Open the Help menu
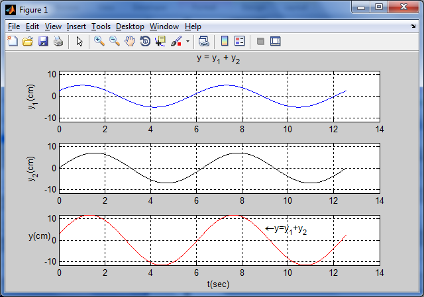This screenshot has width=424, height=297. [x=193, y=26]
